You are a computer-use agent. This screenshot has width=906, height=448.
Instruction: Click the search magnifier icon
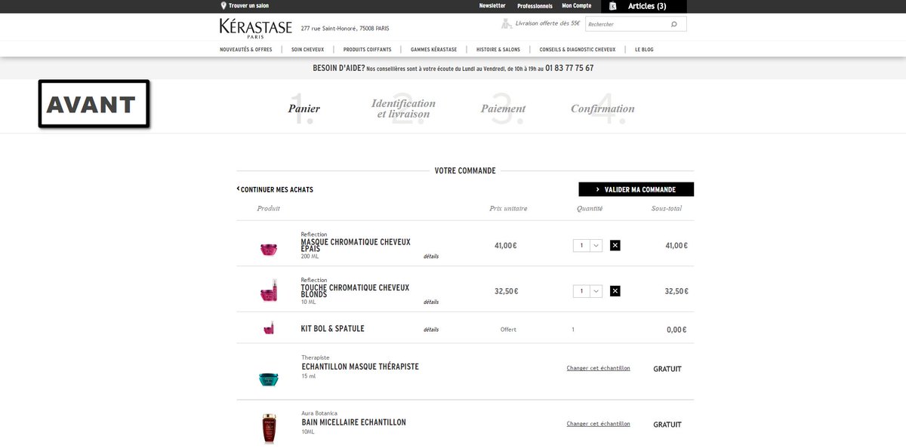tap(674, 24)
